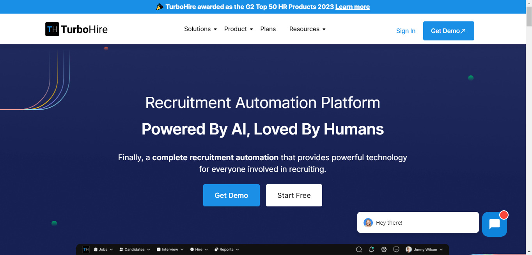Go to the Plans page
This screenshot has height=255, width=532.
(x=268, y=29)
